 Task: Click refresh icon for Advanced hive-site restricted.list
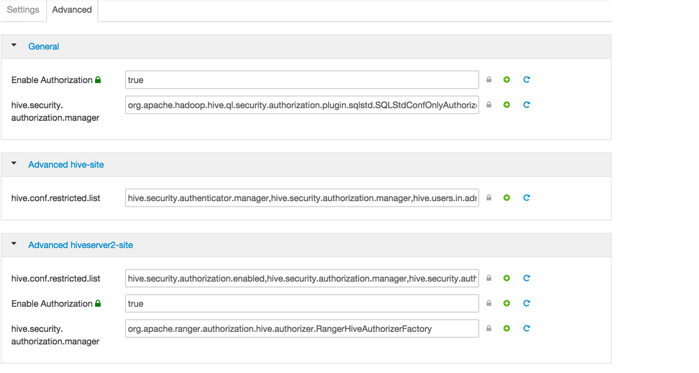coord(527,198)
